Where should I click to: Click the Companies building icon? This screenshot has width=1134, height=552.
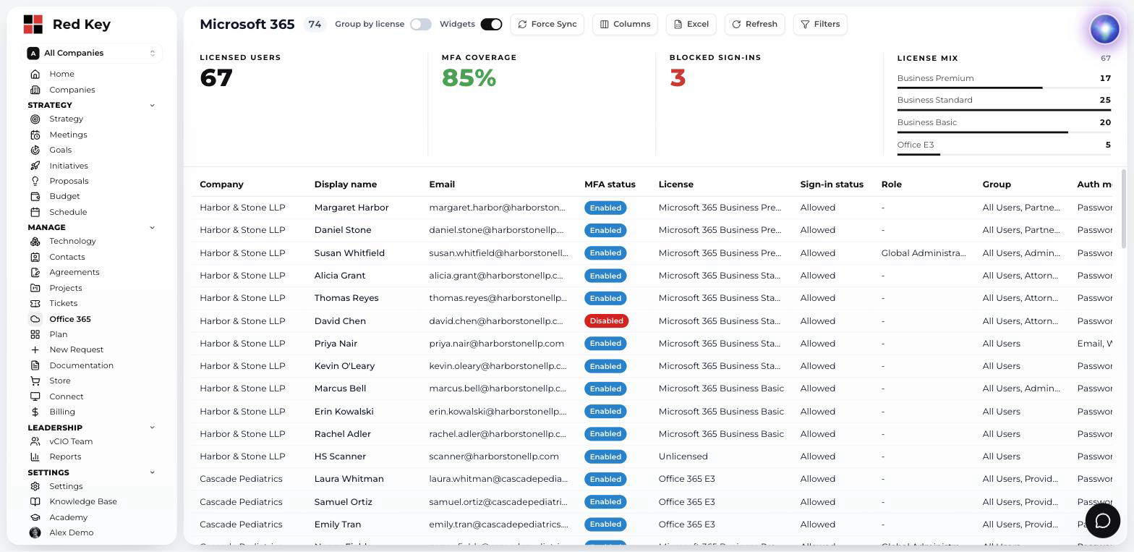tap(35, 90)
